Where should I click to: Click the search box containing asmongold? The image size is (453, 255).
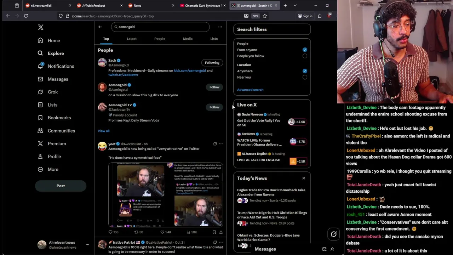pos(160,27)
